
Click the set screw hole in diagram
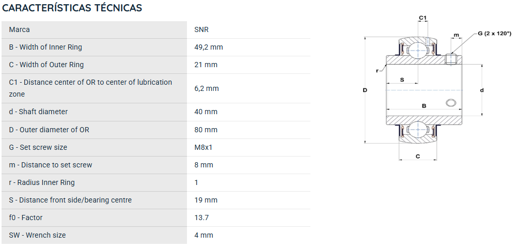pos(450,103)
